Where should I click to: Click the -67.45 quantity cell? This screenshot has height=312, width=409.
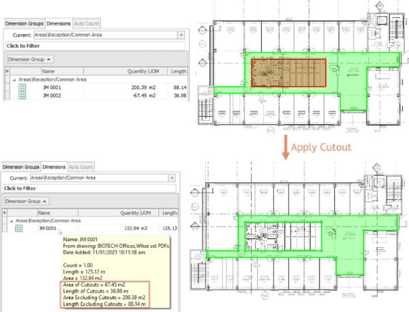(x=140, y=96)
